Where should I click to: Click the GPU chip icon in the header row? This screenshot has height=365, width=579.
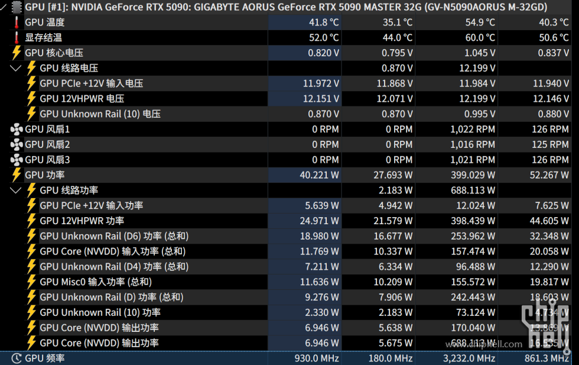click(17, 7)
